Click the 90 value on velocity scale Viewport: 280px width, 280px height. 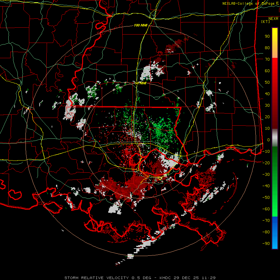pyautogui.click(x=267, y=36)
